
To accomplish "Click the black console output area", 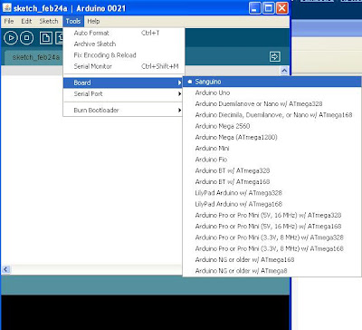I will pos(145,312).
